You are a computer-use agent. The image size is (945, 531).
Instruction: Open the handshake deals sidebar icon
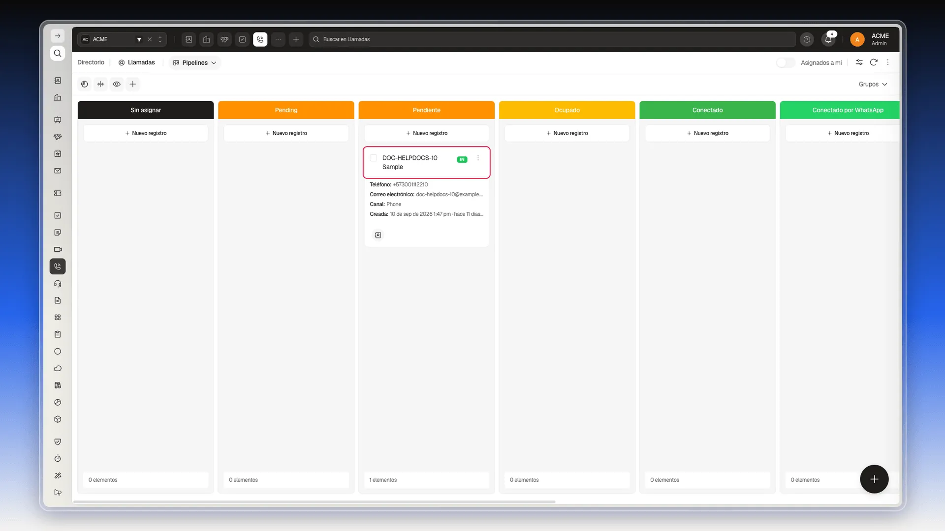pos(58,137)
